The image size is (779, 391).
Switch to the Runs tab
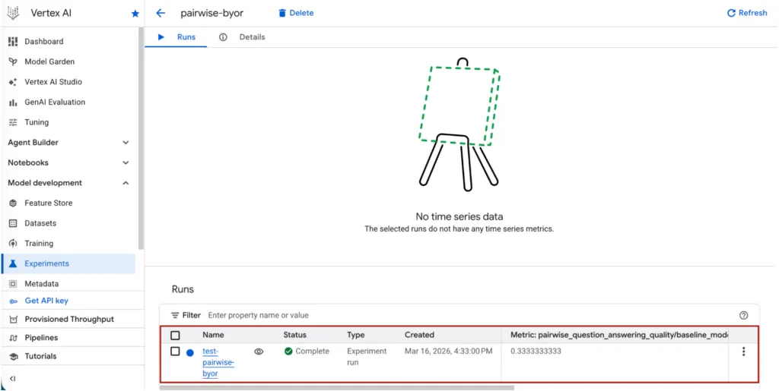176,37
